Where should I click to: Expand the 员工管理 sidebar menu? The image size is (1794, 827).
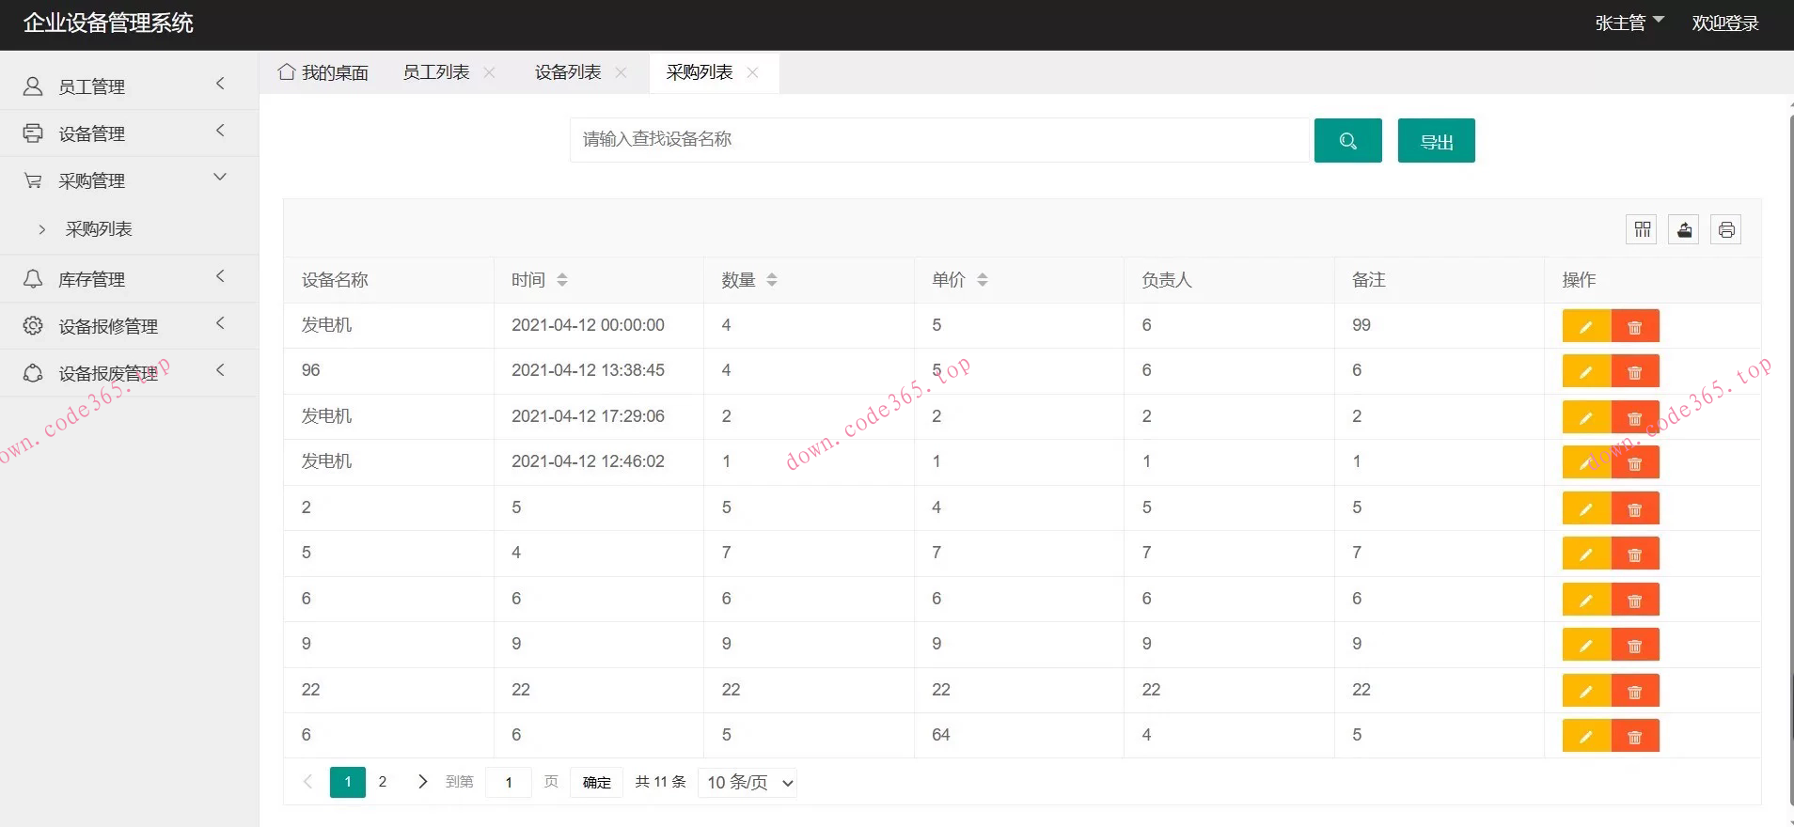128,86
